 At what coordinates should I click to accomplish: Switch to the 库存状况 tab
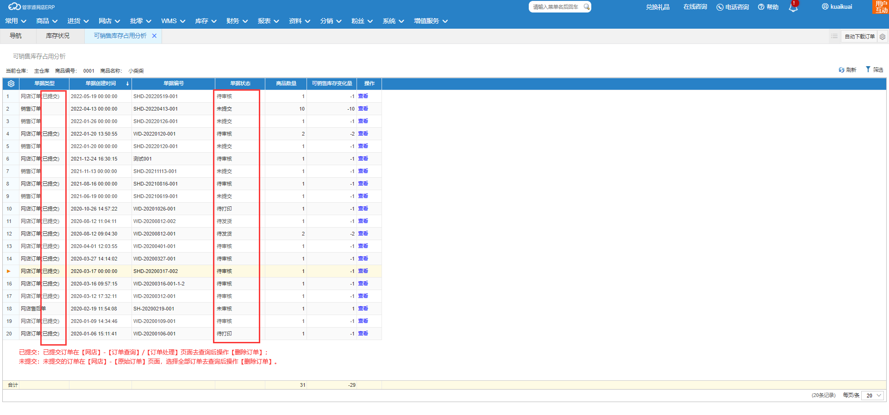tap(57, 36)
